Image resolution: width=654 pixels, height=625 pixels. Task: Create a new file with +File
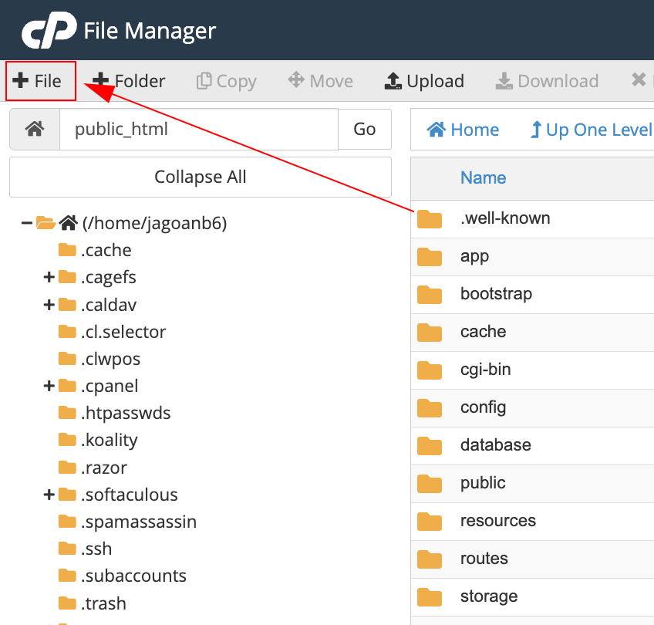point(37,81)
